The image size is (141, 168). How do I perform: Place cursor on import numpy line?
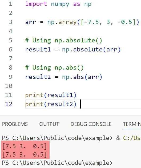(58, 4)
